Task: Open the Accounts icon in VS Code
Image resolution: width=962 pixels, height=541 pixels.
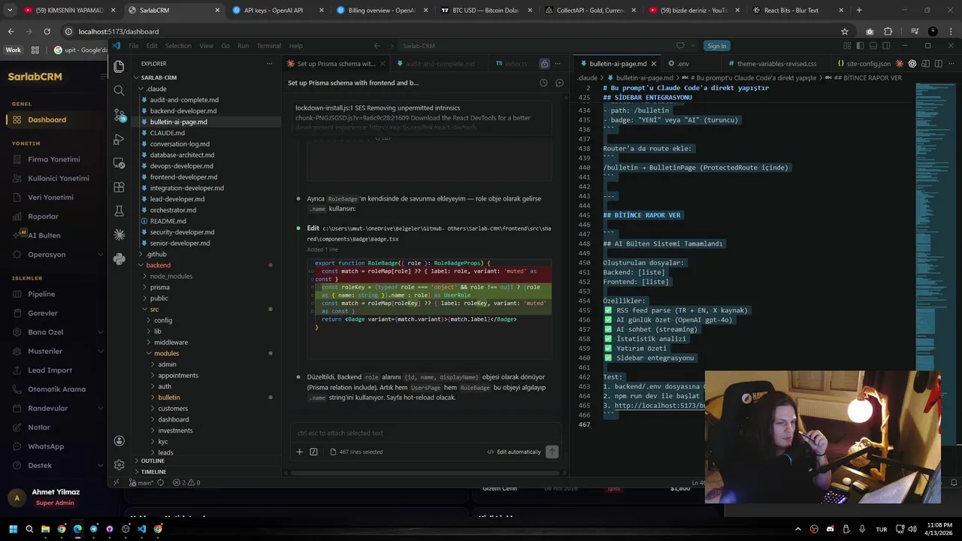Action: [119, 441]
